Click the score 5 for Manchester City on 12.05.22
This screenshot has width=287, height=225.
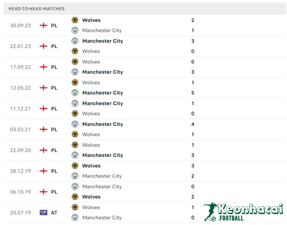pos(193,93)
